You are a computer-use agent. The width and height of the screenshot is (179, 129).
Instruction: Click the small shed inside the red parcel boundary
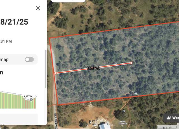click(135, 93)
